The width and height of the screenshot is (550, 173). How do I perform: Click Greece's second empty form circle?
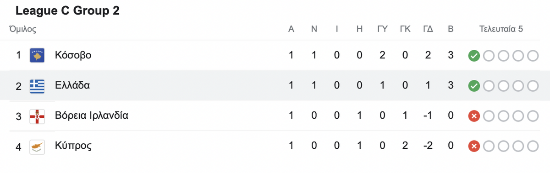click(x=503, y=86)
